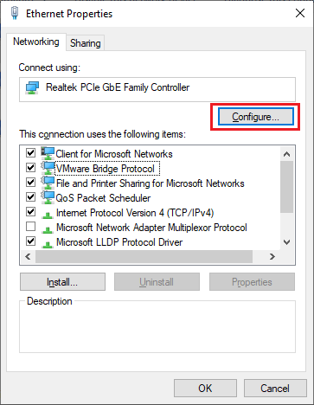
Task: Click the Microsoft Network Adapter Multiplexor icon
Action: click(48, 229)
